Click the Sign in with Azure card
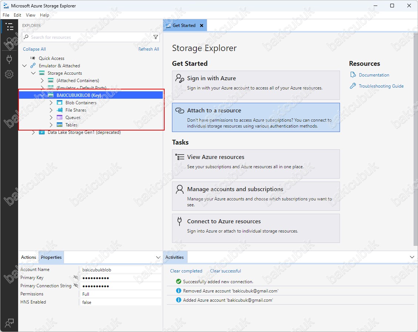The height and width of the screenshot is (332, 418). point(256,85)
